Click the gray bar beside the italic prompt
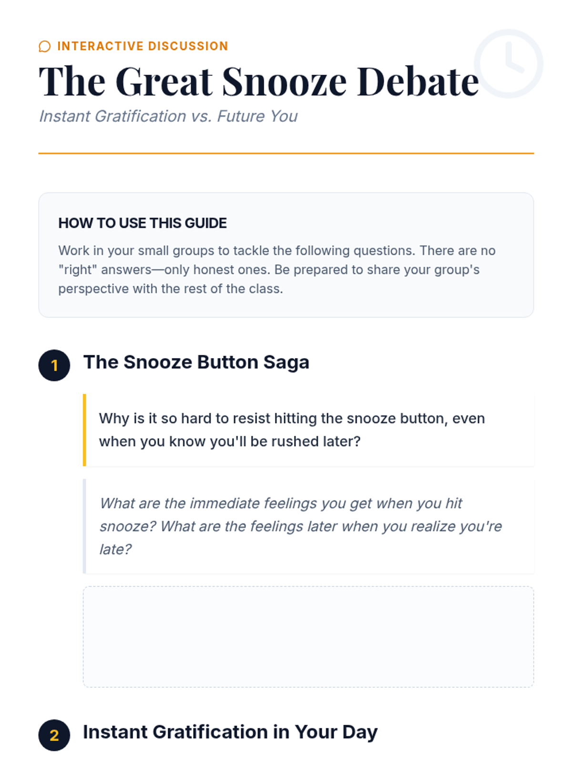Screen dimensions: 572x762 84,526
